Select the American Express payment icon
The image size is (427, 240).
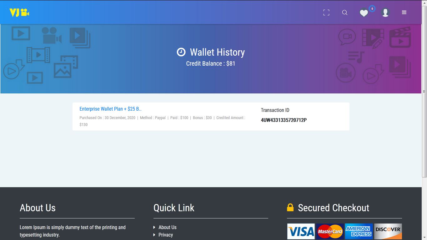[x=359, y=231]
